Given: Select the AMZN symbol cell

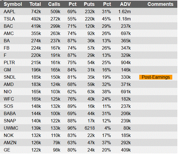Looking at the screenshot, I should click(x=10, y=143).
